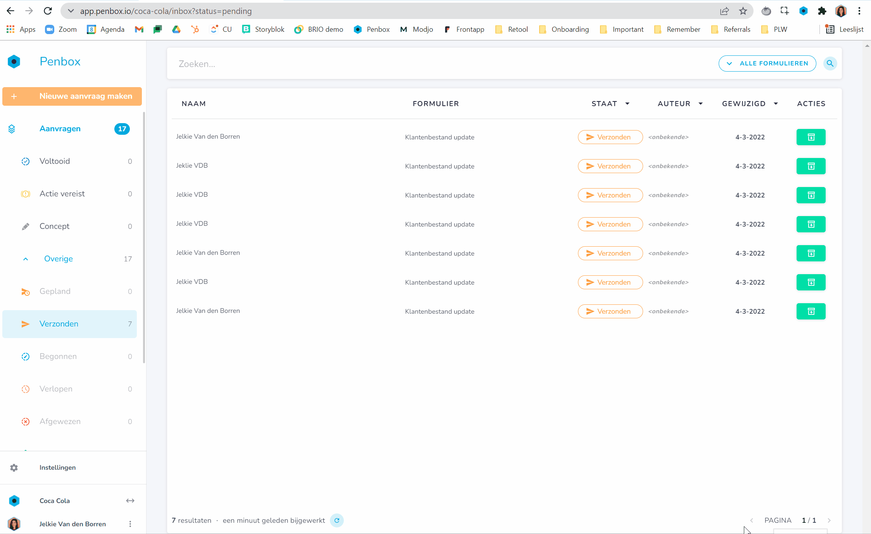Expand the AUTEUR column filter dropdown
This screenshot has width=871, height=534.
[701, 104]
